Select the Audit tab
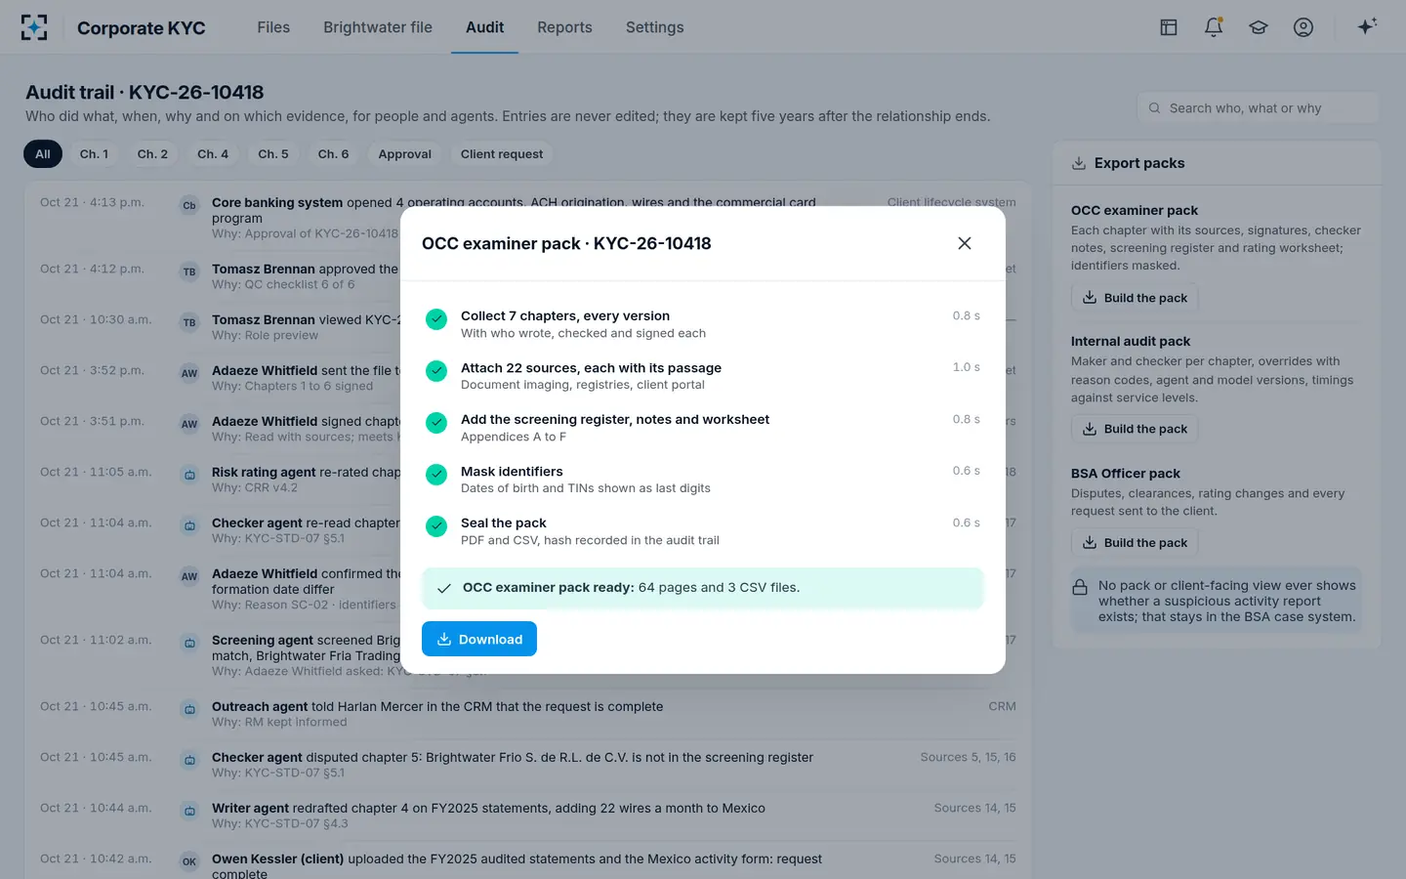This screenshot has width=1406, height=879. coord(484,27)
